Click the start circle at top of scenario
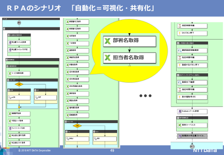This screenshot has width=224, height=155. pos(19,23)
